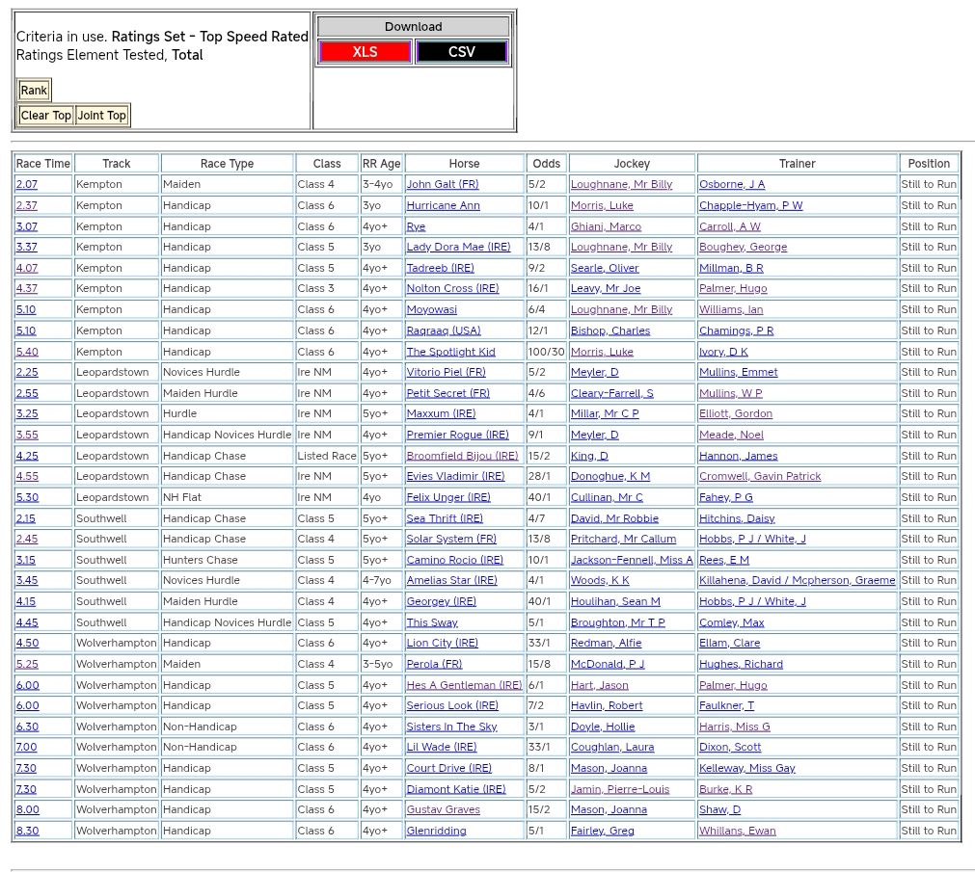Click trainer Whillans, Ewan link
This screenshot has width=975, height=872.
pos(737,831)
